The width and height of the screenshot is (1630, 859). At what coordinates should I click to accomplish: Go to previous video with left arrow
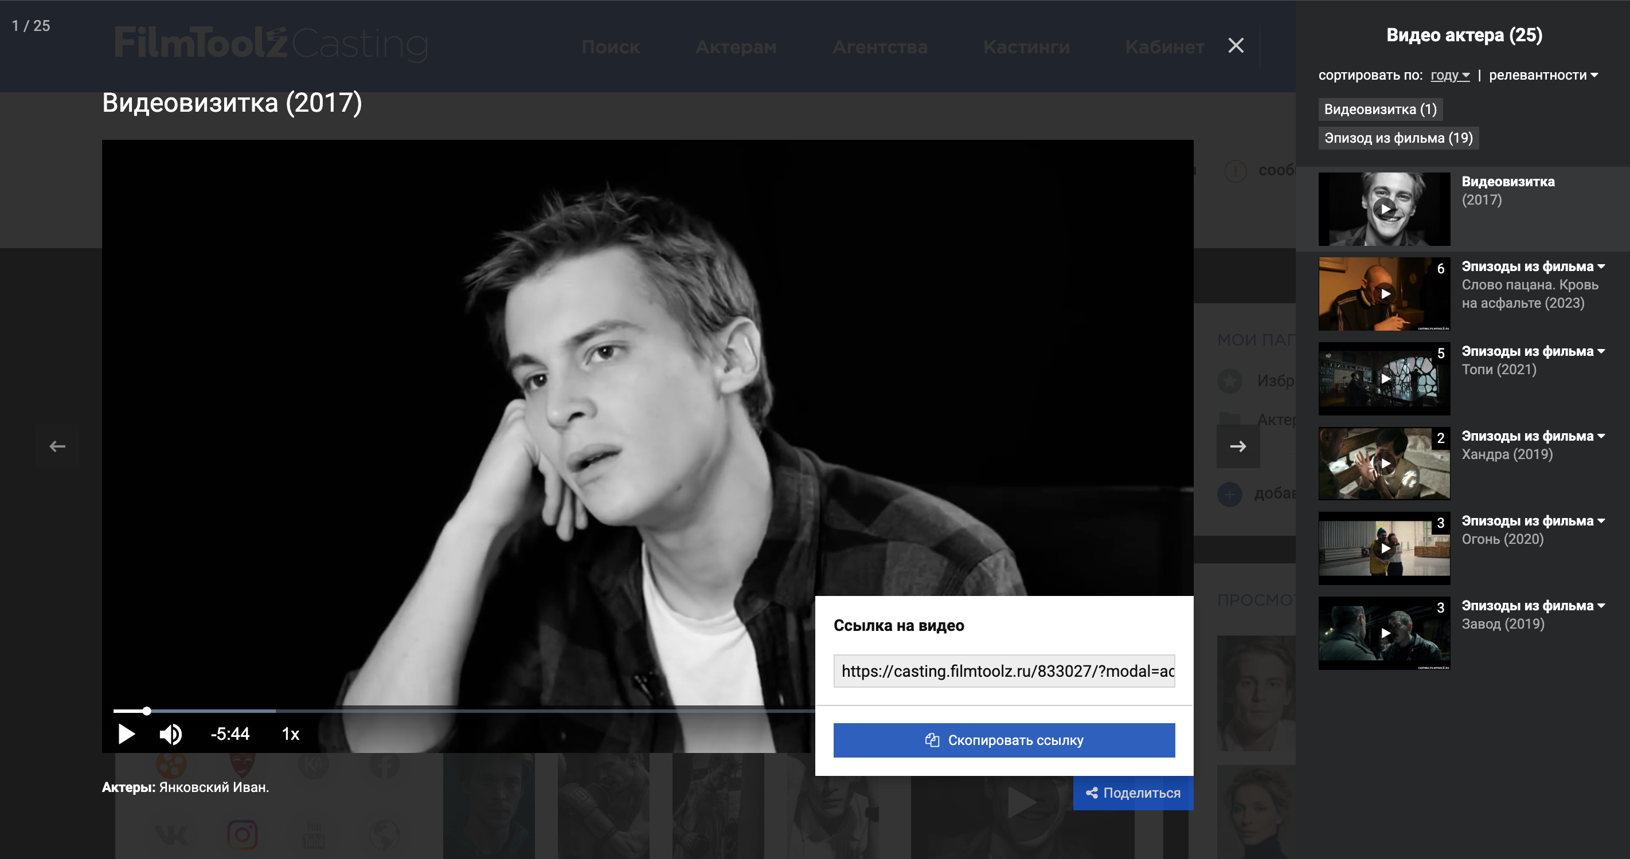(57, 446)
